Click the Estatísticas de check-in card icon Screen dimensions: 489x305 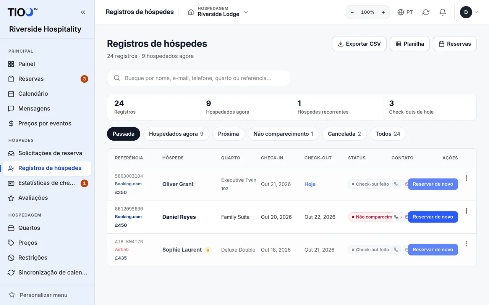point(11,183)
